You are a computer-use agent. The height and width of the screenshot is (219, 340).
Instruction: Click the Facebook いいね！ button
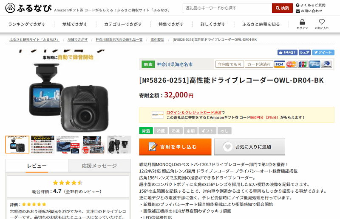click(x=287, y=53)
